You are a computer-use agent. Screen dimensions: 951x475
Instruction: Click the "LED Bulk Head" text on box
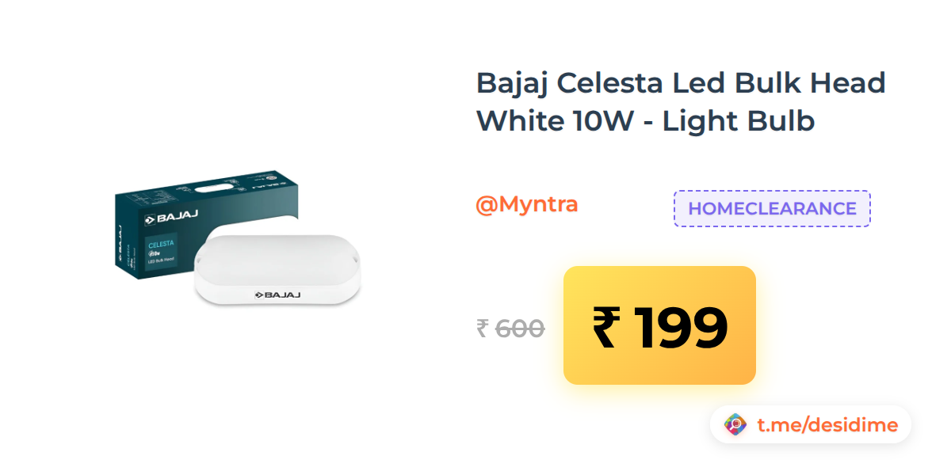coord(162,261)
